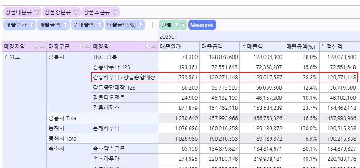Open filter dropdown in 매장구군 header
Image resolution: width=360 pixels, height=168 pixels.
[x=81, y=47]
